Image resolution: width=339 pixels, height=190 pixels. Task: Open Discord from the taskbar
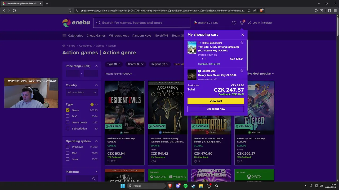click(178, 186)
